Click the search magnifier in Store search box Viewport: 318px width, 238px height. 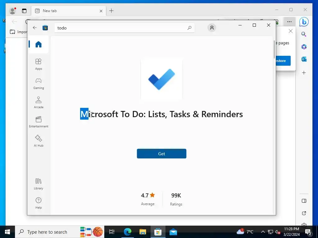pyautogui.click(x=189, y=28)
